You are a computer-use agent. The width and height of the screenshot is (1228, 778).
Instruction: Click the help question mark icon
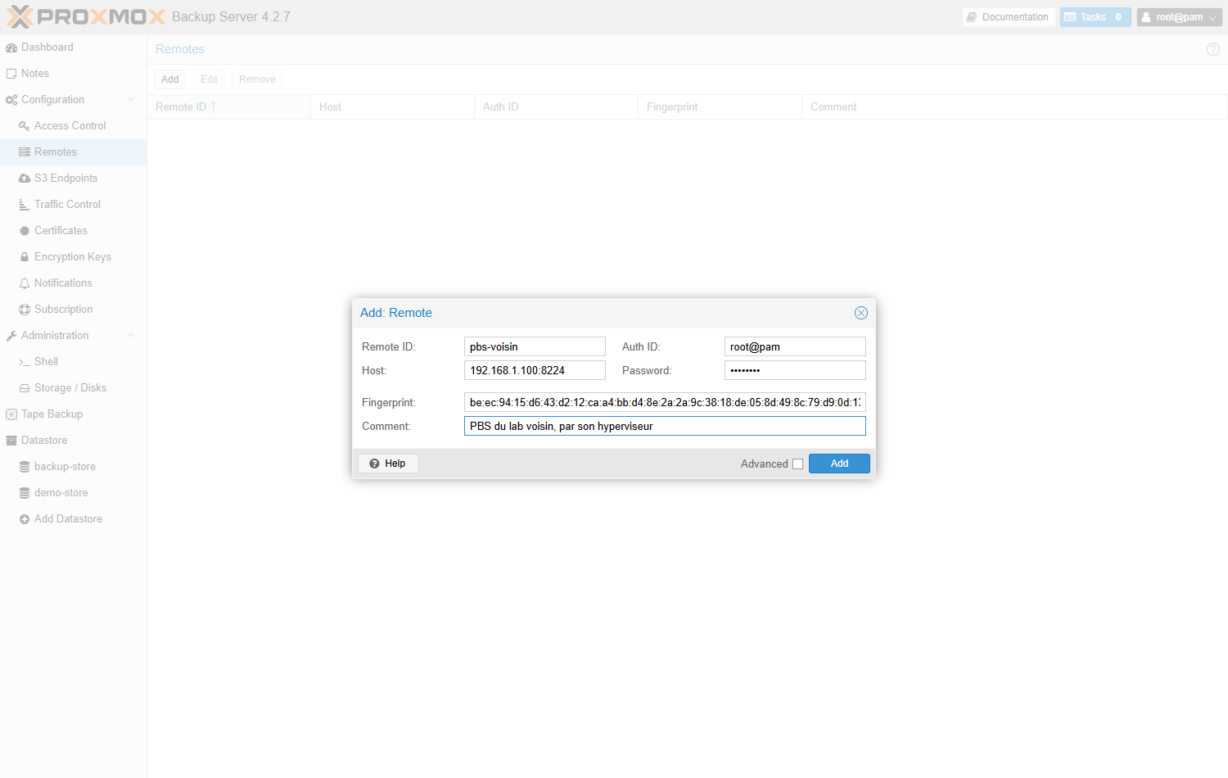pos(1213,49)
